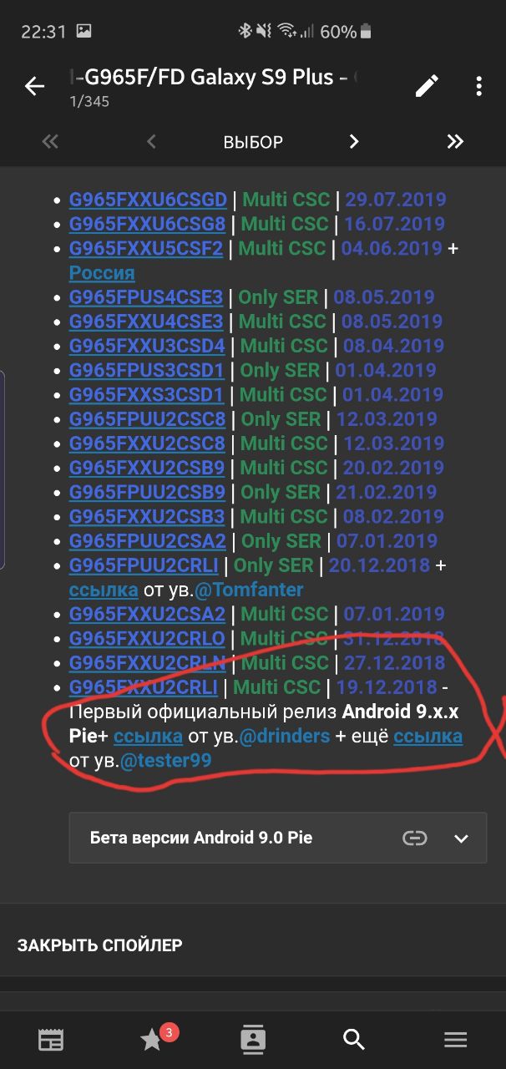506x1069 pixels.
Task: Tap the pencil edit icon
Action: click(x=427, y=86)
